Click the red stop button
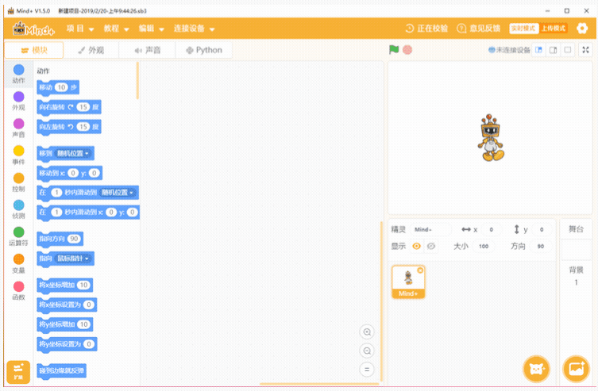 point(407,49)
